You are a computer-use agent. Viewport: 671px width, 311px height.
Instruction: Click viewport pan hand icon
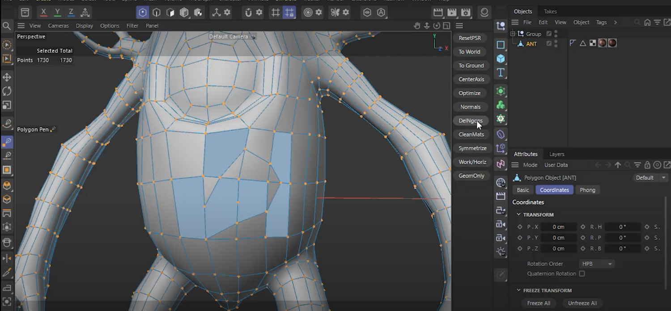[417, 26]
